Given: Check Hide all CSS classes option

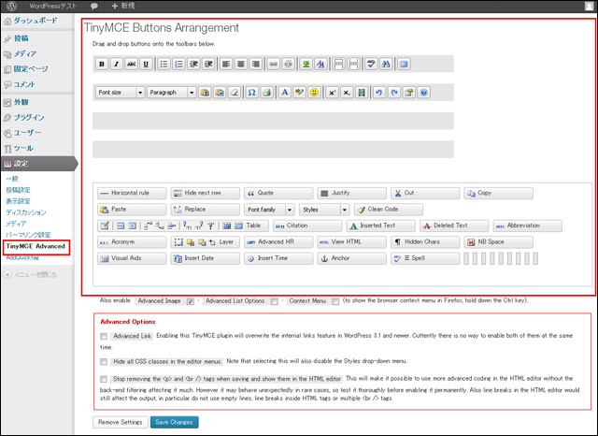Looking at the screenshot, I should (104, 361).
